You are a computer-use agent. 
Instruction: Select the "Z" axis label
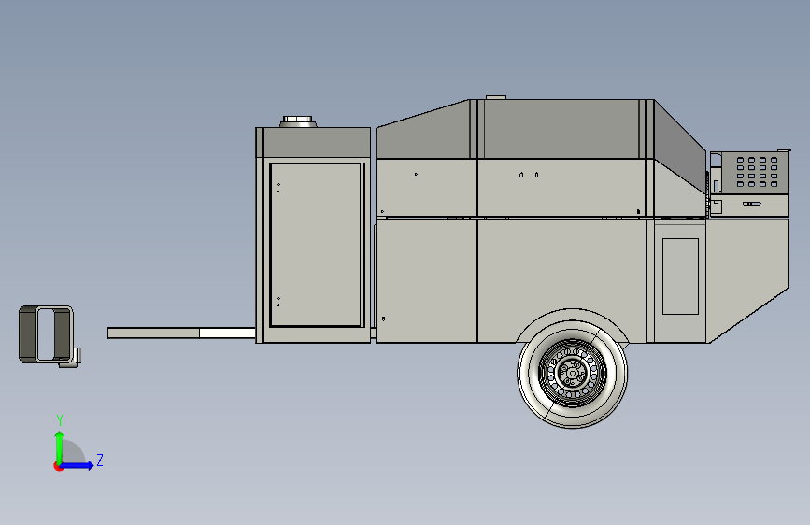click(x=100, y=460)
